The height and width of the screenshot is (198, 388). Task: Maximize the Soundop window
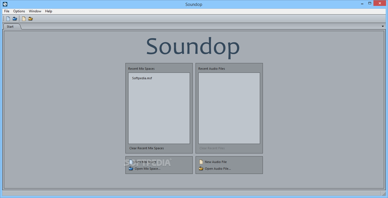pos(370,3)
